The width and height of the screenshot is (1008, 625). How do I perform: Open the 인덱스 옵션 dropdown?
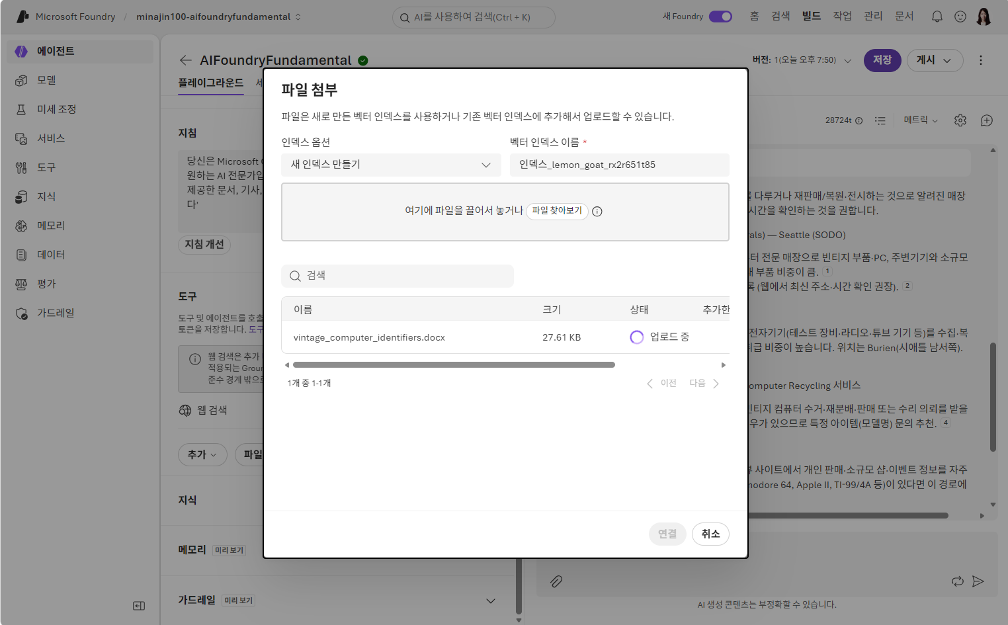click(391, 165)
